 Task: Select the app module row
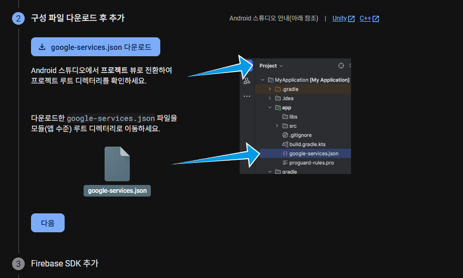303,107
